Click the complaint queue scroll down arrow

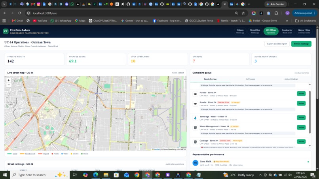310,146
